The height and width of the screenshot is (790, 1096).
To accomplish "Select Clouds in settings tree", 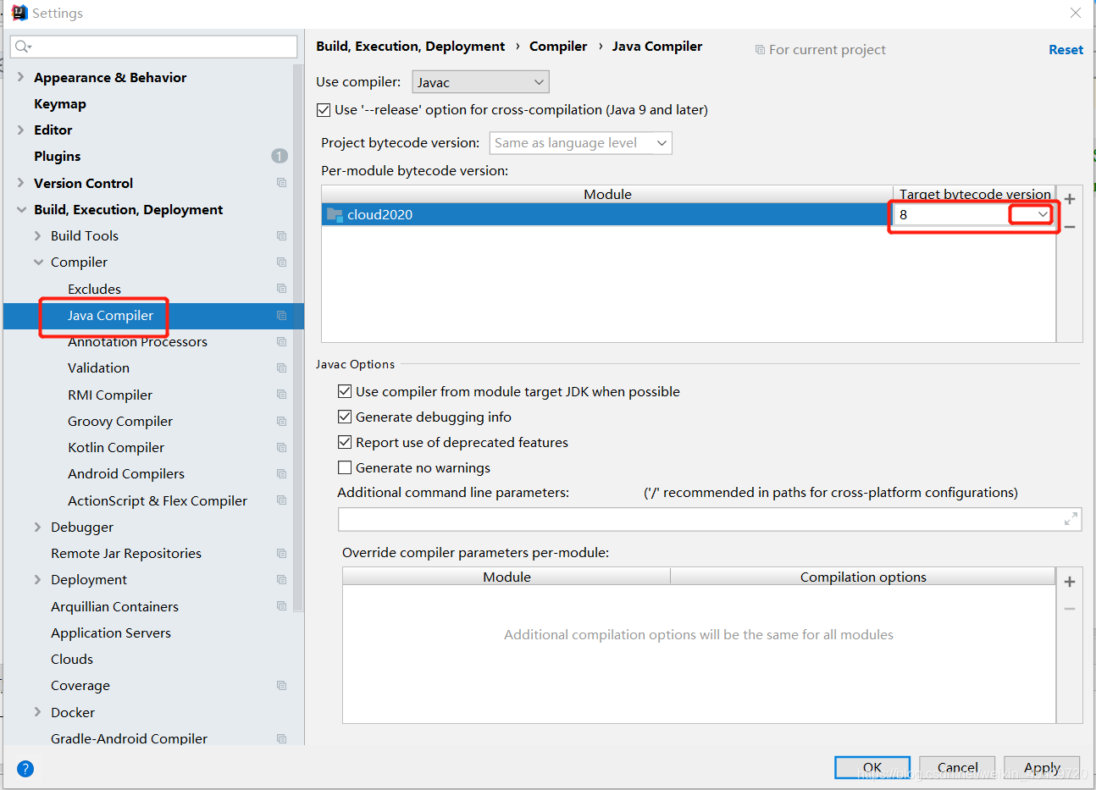I will (72, 659).
